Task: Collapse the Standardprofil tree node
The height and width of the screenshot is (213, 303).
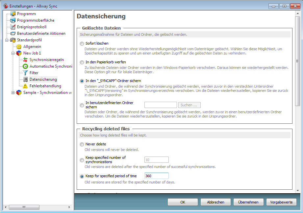Action: point(7,40)
